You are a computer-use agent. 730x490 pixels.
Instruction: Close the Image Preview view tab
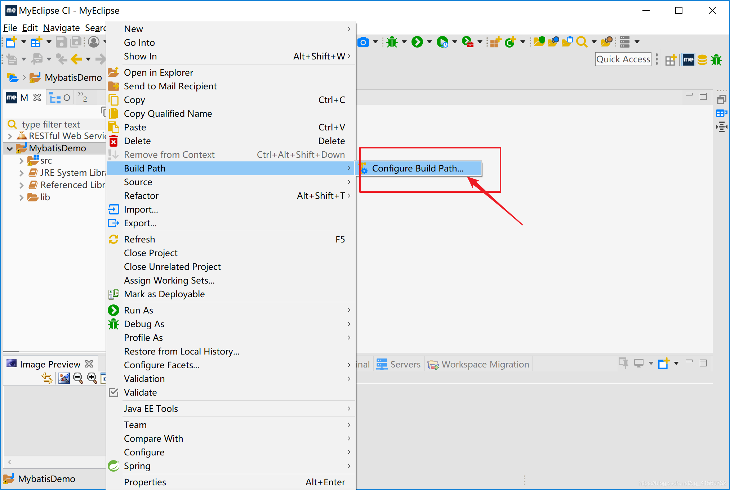click(x=89, y=364)
